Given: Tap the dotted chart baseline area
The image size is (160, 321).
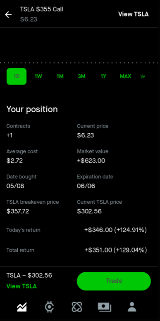Looking at the screenshot, I should coord(80,63).
